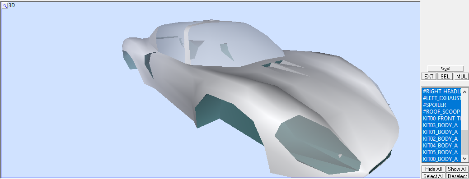
Task: Click the Hide All button
Action: coord(433,169)
